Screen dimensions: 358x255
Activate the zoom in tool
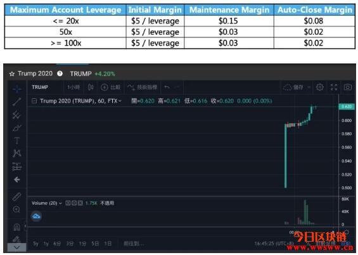[x=16, y=209]
